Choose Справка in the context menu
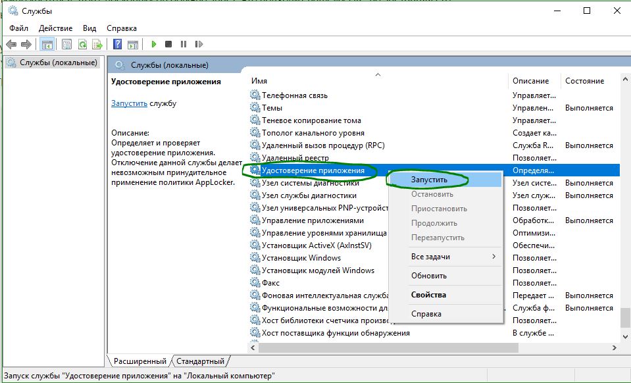Viewport: 631px width, 383px height. pyautogui.click(x=446, y=314)
